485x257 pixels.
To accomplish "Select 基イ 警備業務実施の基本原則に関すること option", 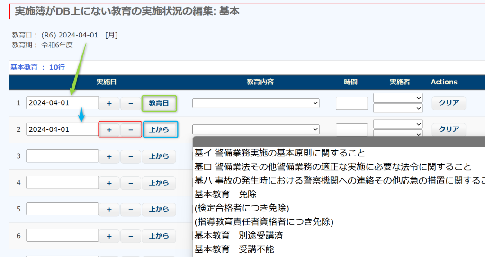I will 280,153.
